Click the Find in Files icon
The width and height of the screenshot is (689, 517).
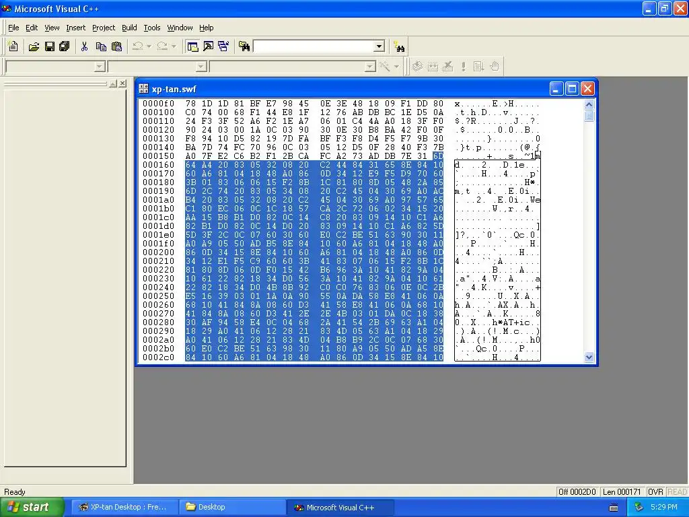pyautogui.click(x=244, y=46)
